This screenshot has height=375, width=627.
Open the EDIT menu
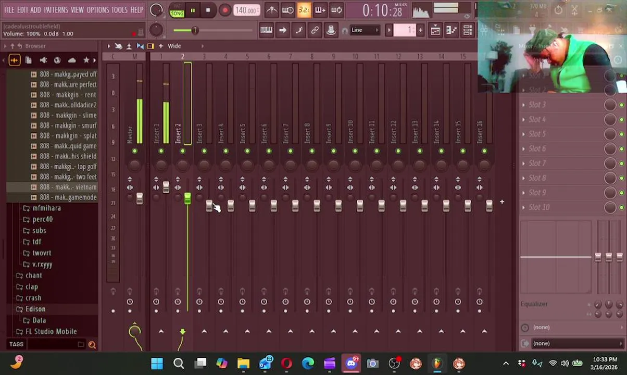click(x=22, y=10)
